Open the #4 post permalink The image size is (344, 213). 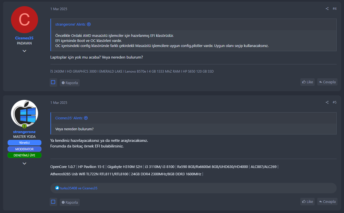[334, 9]
